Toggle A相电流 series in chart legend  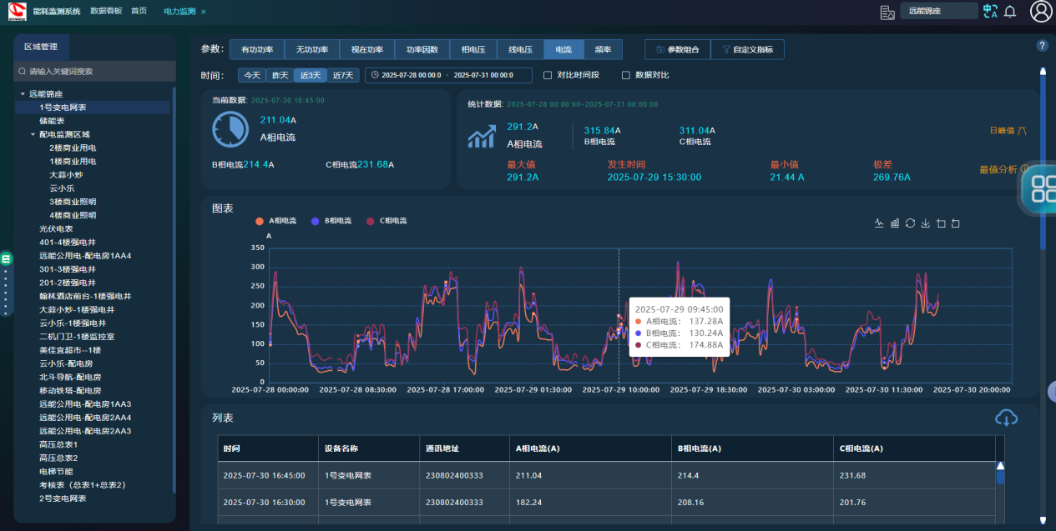click(276, 221)
